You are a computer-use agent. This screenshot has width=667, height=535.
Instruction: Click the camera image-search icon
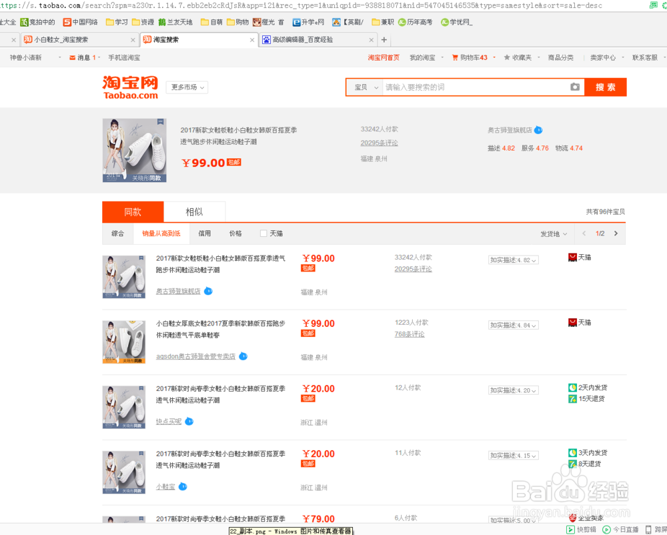tap(575, 87)
